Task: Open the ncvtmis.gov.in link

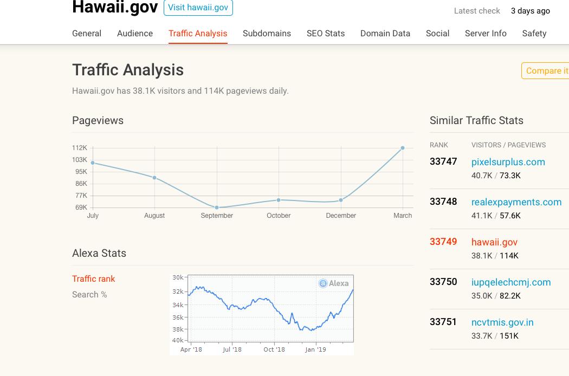Action: 502,322
